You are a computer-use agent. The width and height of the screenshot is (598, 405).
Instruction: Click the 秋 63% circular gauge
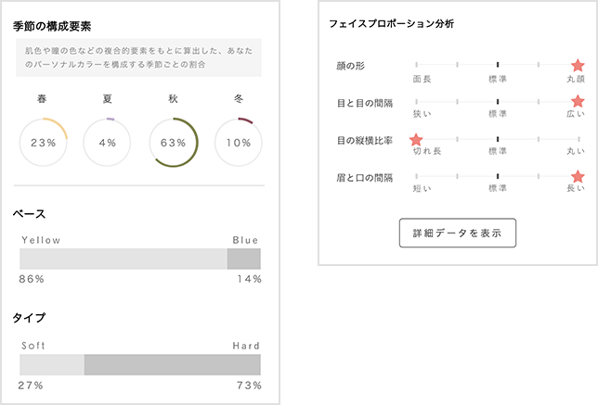coord(174,143)
